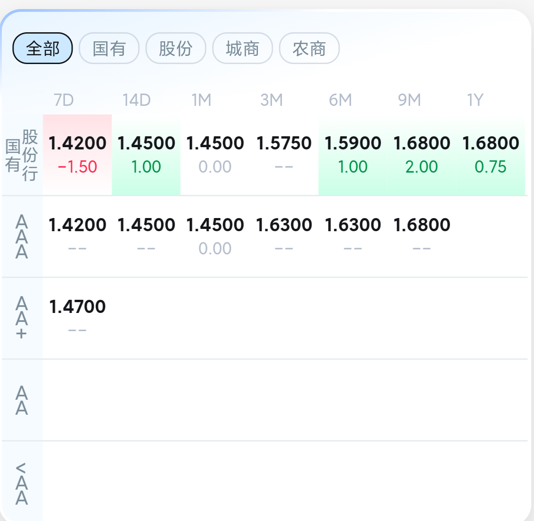
Task: Select the AA rating row label
Action: coord(22,400)
